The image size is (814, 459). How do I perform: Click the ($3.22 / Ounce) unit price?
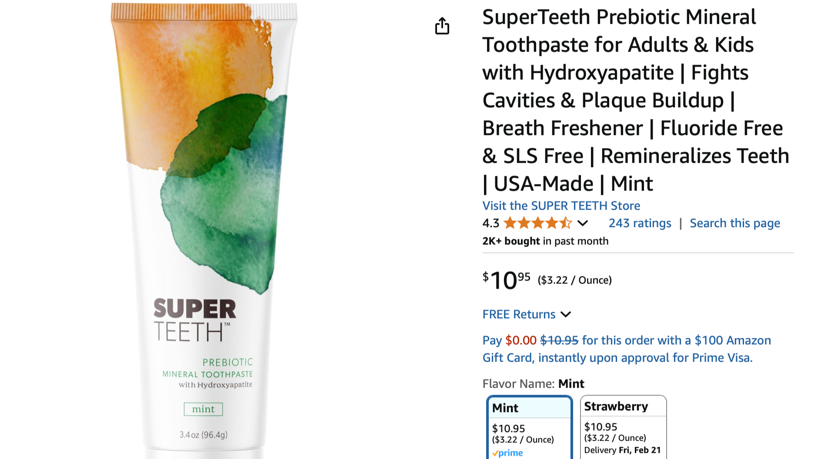point(574,280)
